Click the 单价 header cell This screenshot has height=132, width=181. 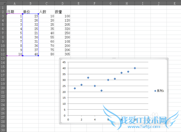point(30,12)
